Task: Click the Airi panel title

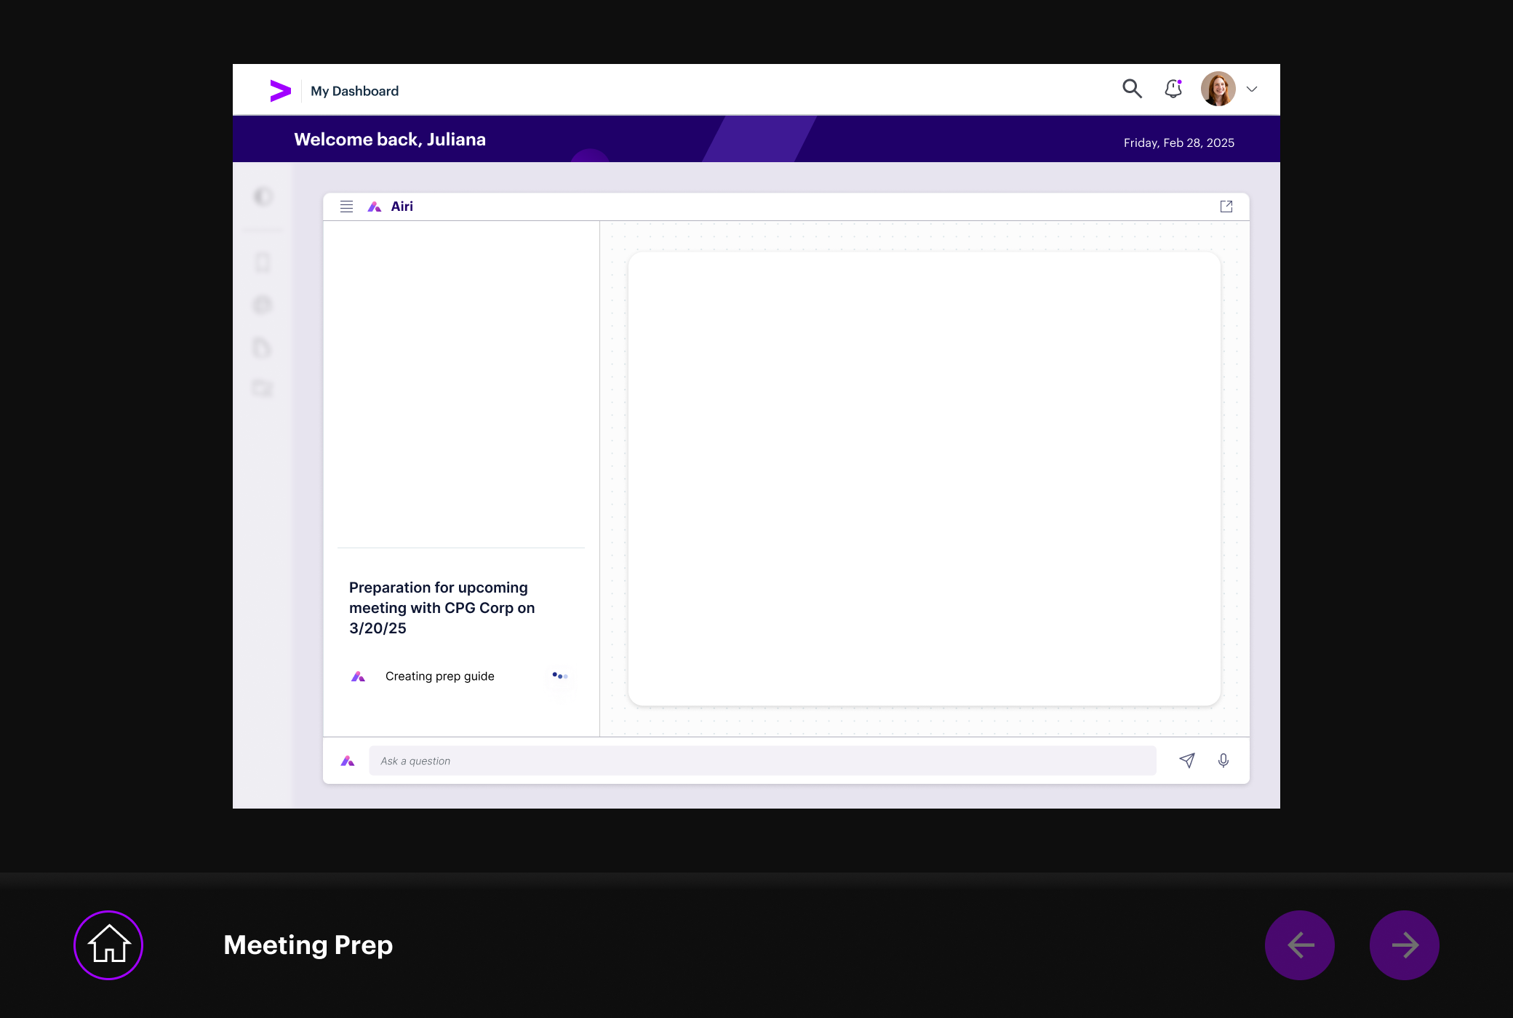Action: click(402, 207)
